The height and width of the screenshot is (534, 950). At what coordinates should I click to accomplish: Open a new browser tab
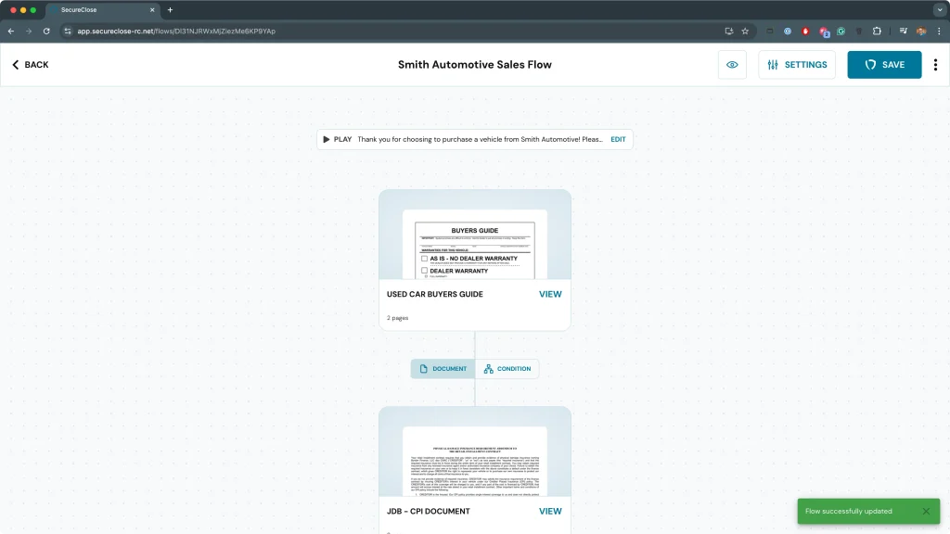pyautogui.click(x=170, y=9)
